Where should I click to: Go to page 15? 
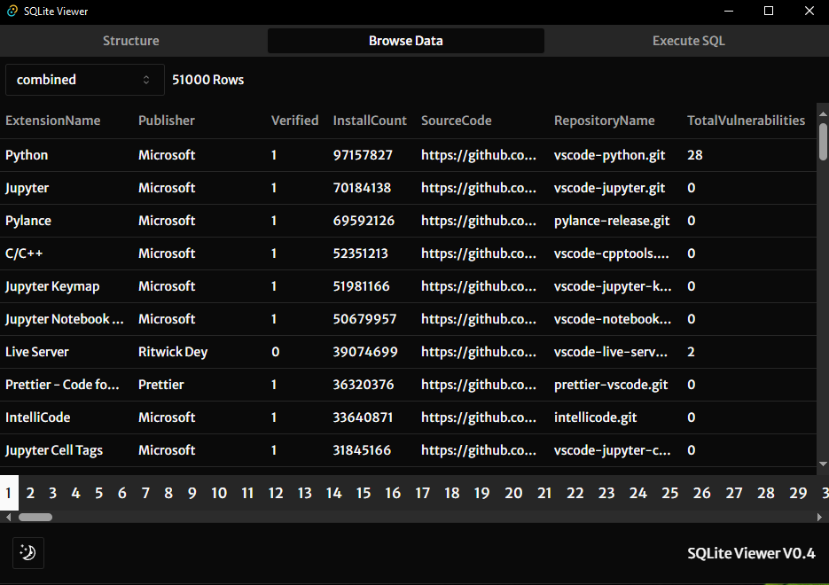click(364, 493)
